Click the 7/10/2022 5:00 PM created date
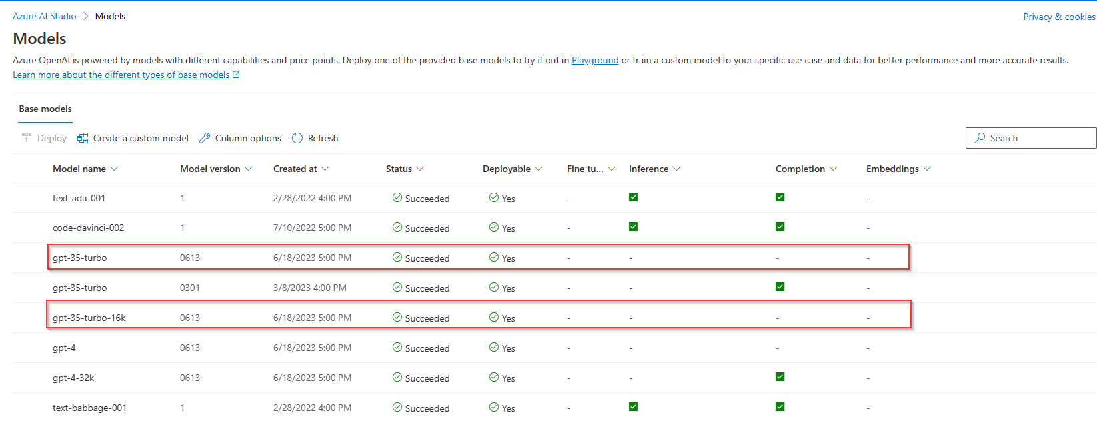This screenshot has height=421, width=1097. [x=312, y=228]
